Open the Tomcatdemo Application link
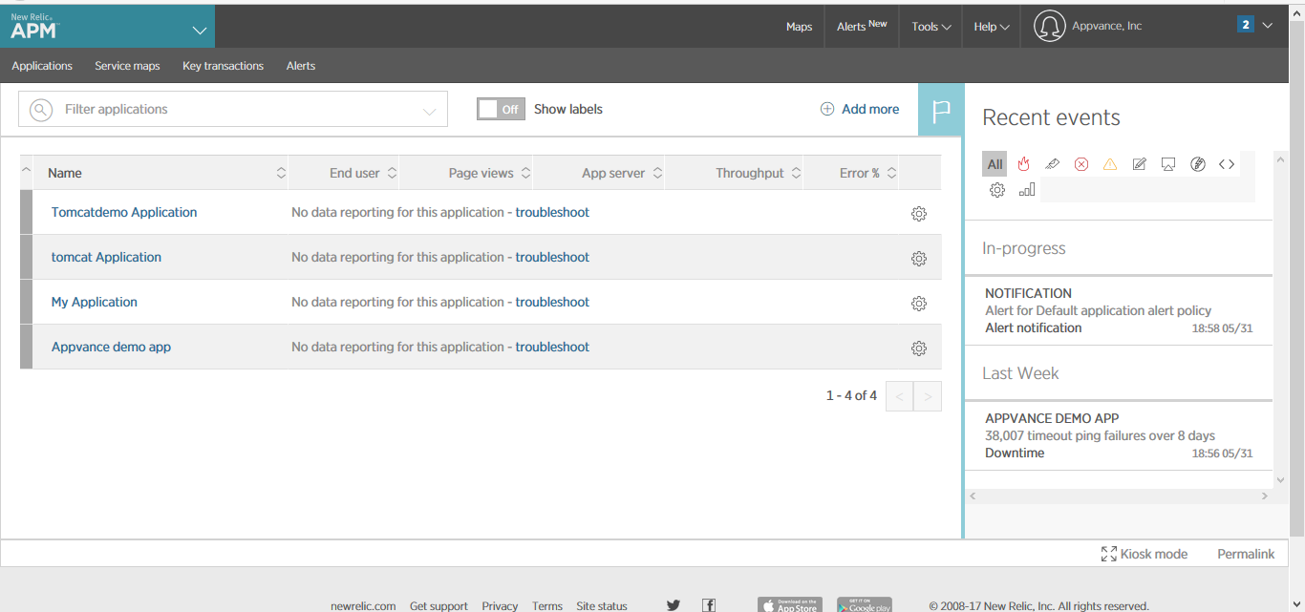 (124, 212)
